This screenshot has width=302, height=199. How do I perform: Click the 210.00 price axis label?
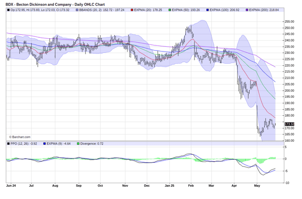point(289,78)
